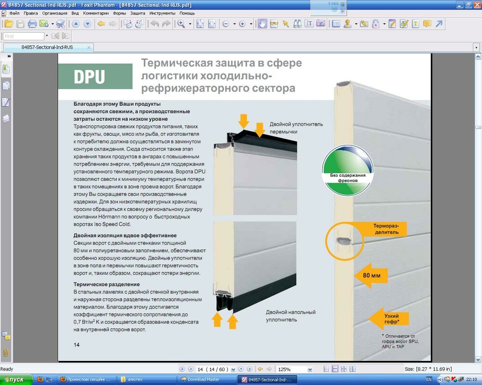Toggle single page layout in status bar
Viewport: 482px width, 385px height.
coord(326,369)
